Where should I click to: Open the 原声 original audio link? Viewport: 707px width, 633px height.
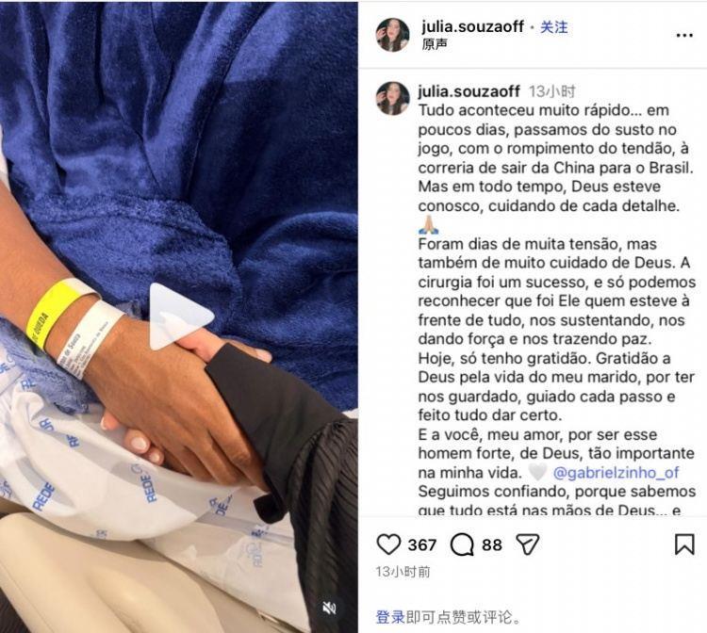[x=435, y=44]
